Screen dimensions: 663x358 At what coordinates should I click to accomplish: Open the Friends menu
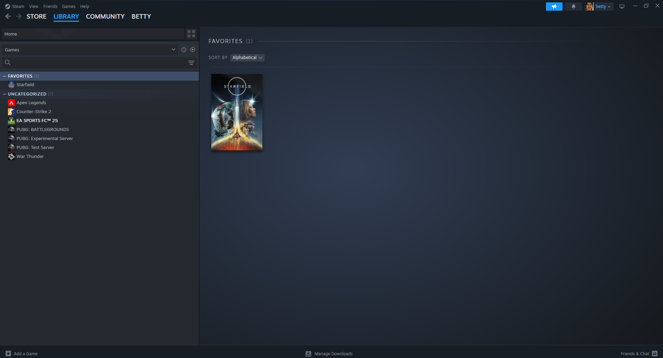[x=50, y=6]
